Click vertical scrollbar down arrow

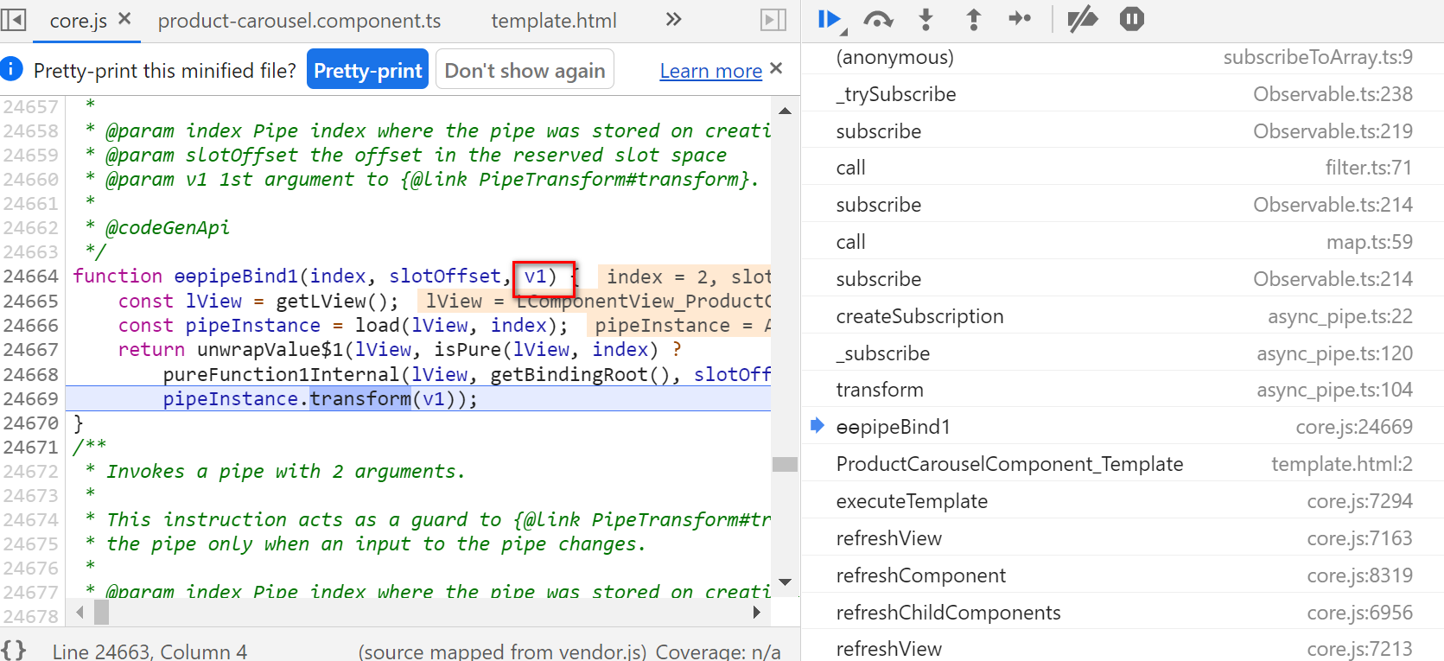pyautogui.click(x=785, y=582)
